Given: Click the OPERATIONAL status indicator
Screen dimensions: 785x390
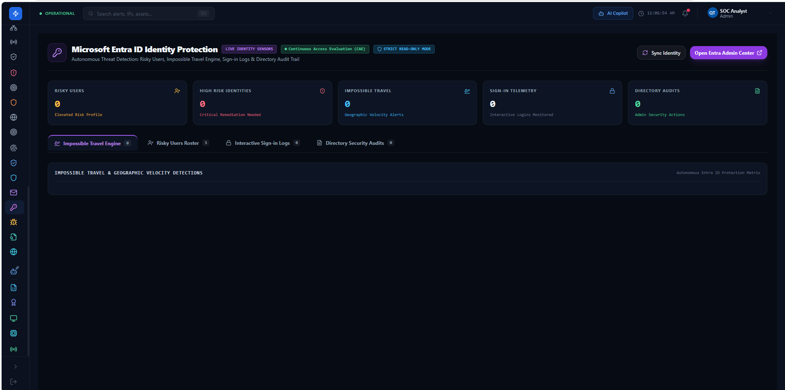Looking at the screenshot, I should pyautogui.click(x=57, y=14).
